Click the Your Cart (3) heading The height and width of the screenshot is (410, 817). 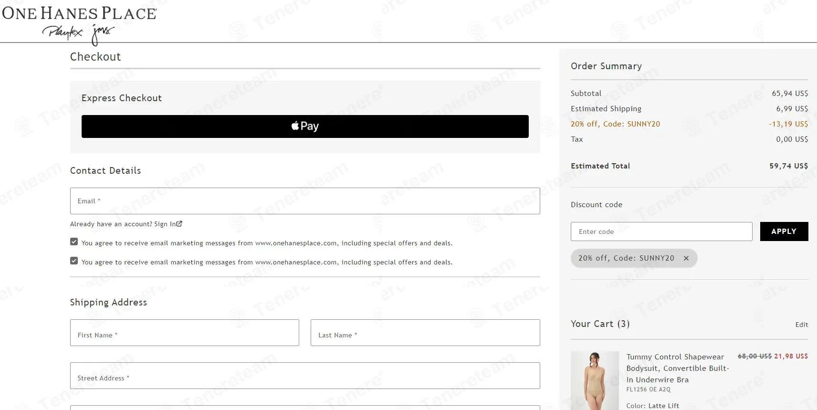(x=600, y=324)
